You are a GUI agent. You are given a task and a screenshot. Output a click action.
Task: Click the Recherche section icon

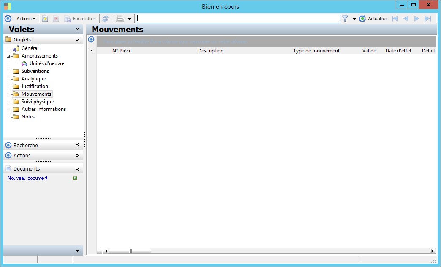(8, 145)
